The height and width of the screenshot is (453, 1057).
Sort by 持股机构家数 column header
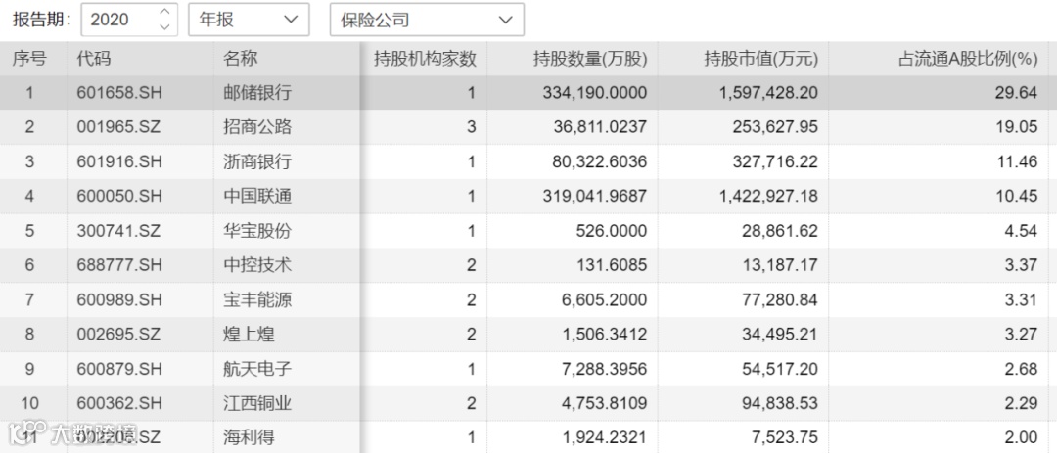(x=426, y=59)
